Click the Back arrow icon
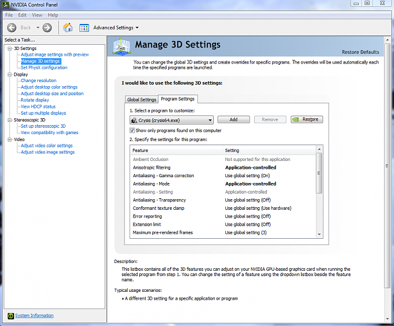The image size is (394, 326). pos(12,28)
